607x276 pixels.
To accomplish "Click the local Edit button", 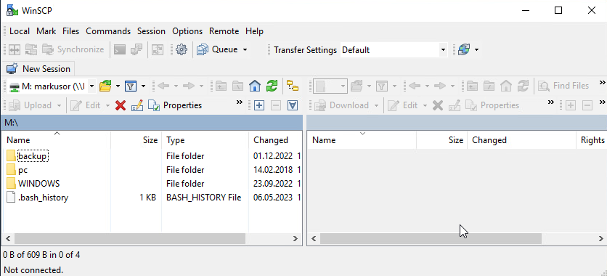I will tap(86, 105).
